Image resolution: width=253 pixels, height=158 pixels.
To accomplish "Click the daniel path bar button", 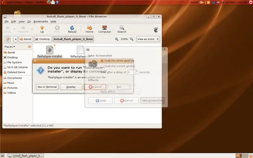I will (26, 39).
